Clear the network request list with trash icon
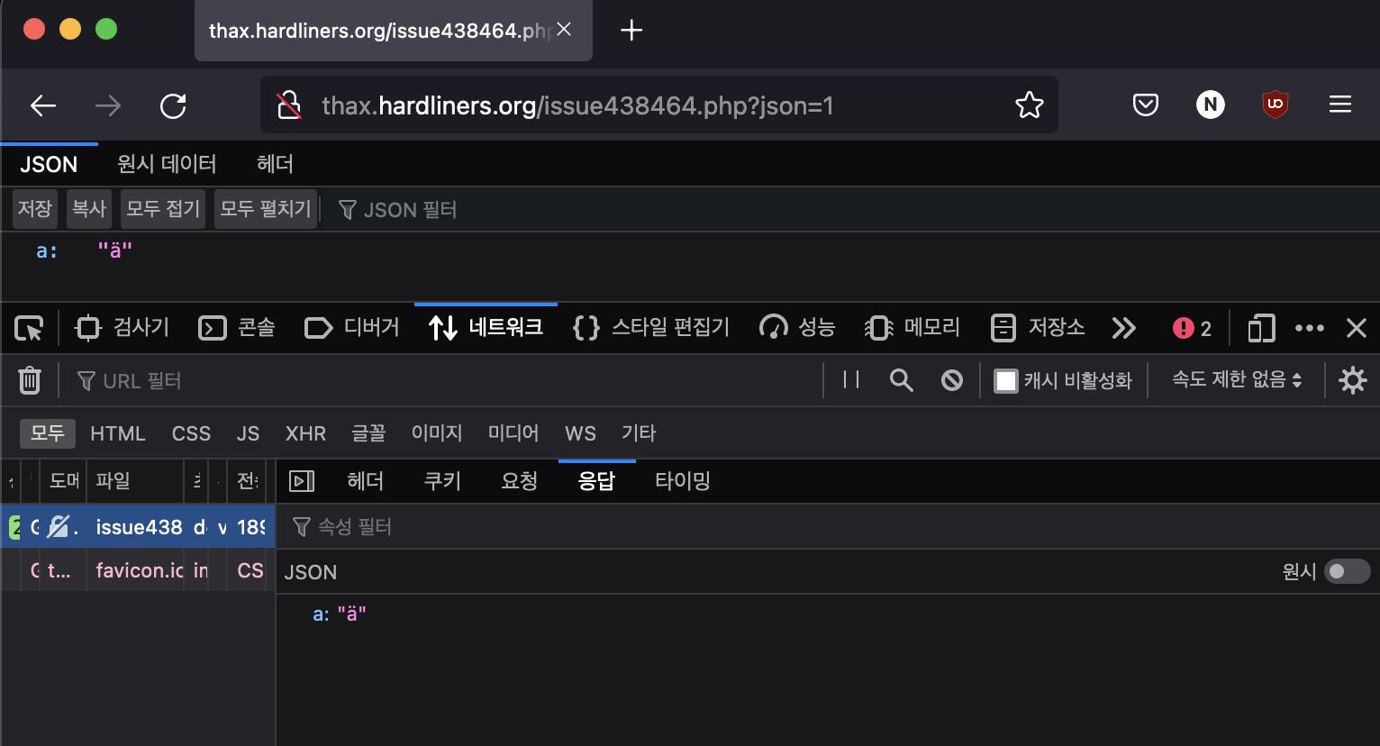 (30, 379)
